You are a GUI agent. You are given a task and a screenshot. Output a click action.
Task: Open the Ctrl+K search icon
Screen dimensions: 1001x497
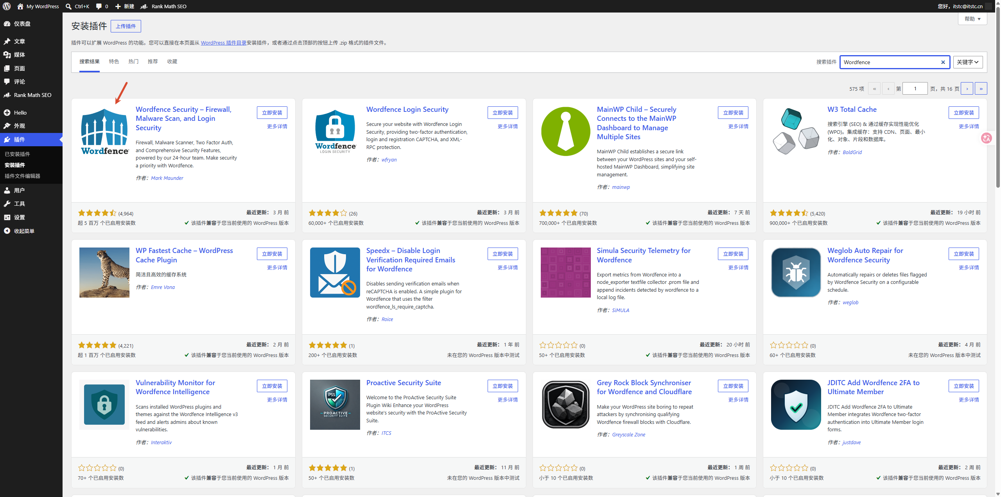point(68,6)
